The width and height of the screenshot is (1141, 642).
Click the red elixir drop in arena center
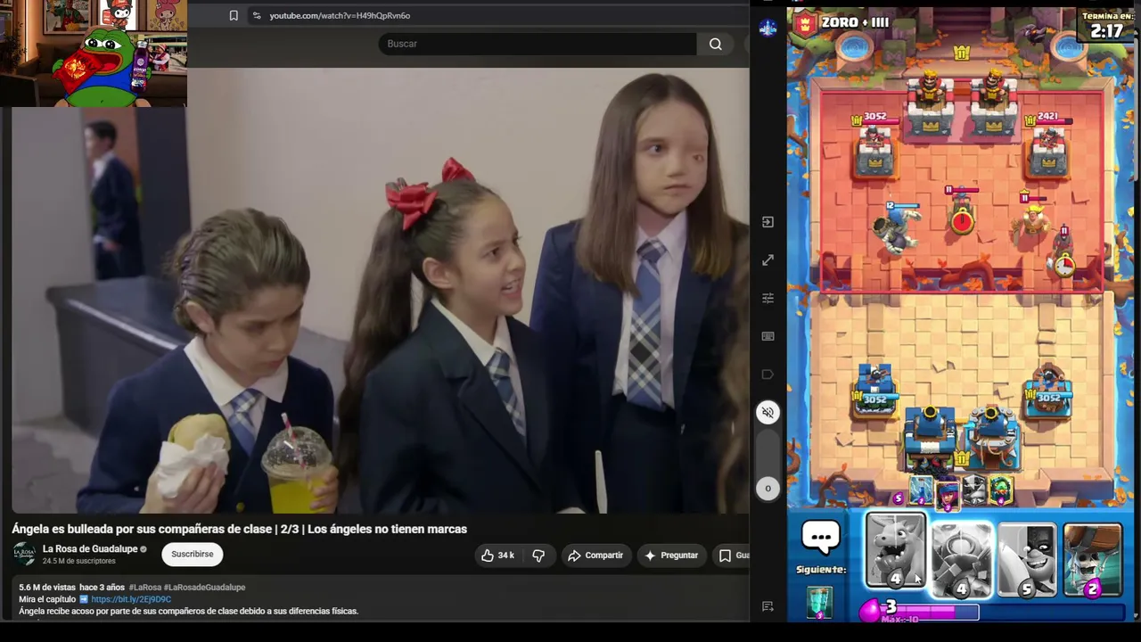(962, 220)
